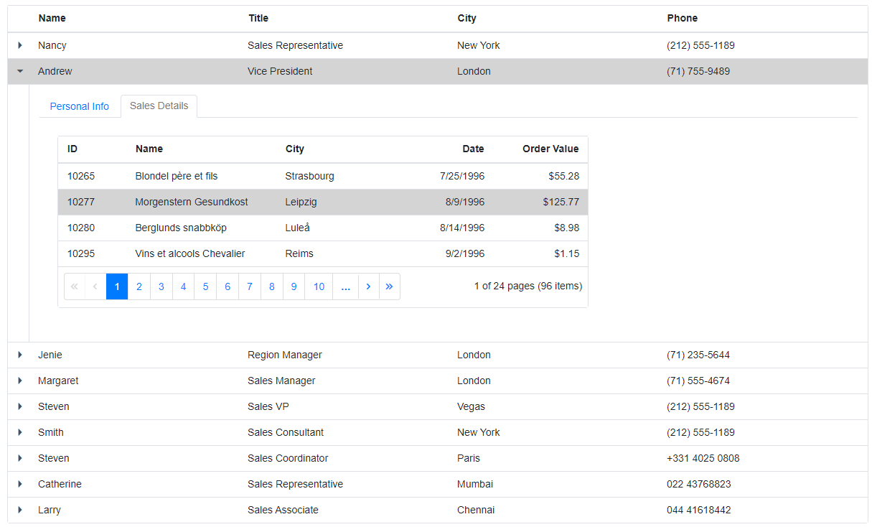Collapse Andrew's detail row
The image size is (872, 527).
pos(20,71)
